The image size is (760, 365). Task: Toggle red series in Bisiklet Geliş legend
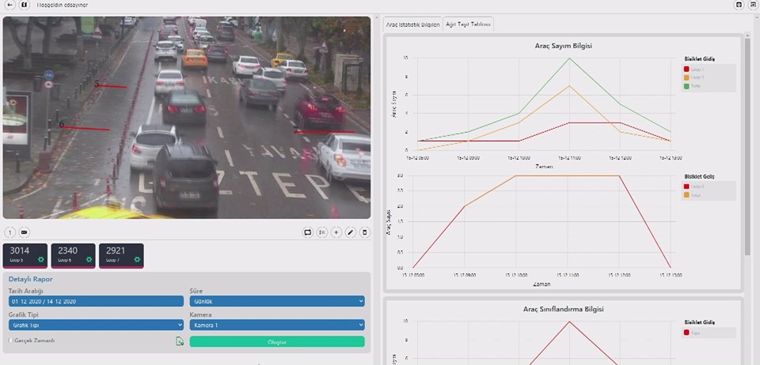click(686, 186)
